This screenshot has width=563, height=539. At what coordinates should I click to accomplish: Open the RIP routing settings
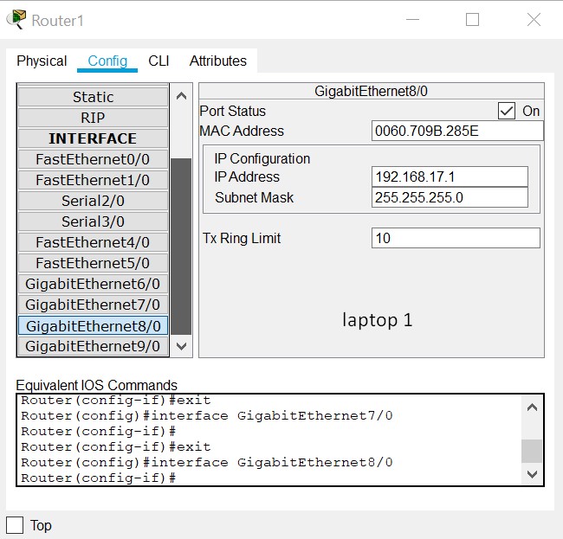coord(93,118)
